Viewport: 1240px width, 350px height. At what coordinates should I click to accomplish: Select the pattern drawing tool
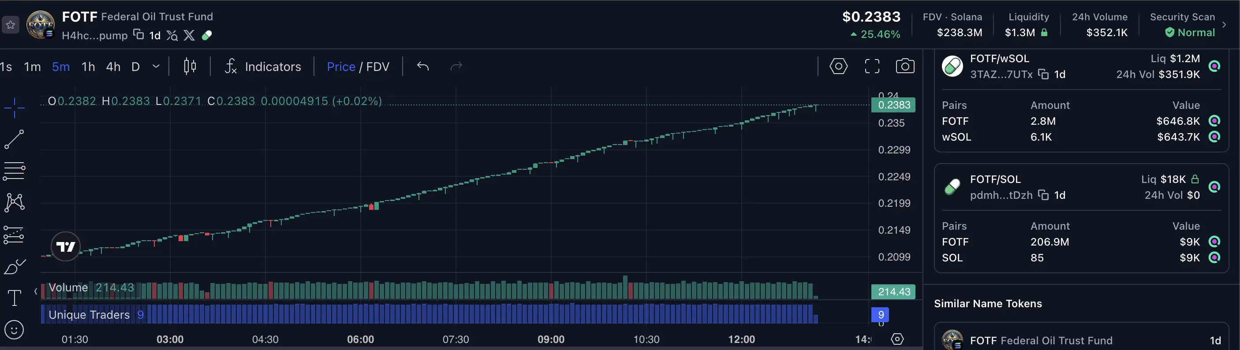15,203
